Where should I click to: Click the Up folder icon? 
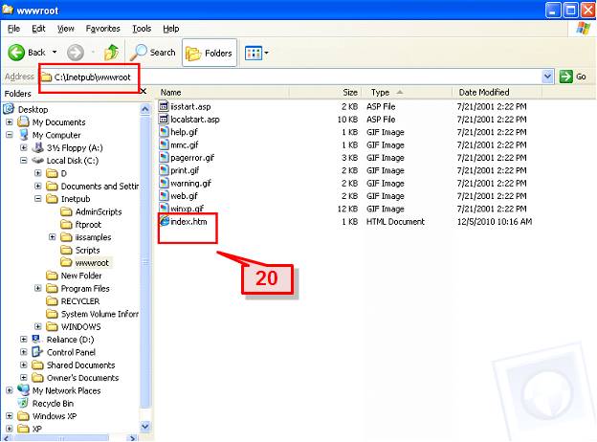[x=111, y=53]
